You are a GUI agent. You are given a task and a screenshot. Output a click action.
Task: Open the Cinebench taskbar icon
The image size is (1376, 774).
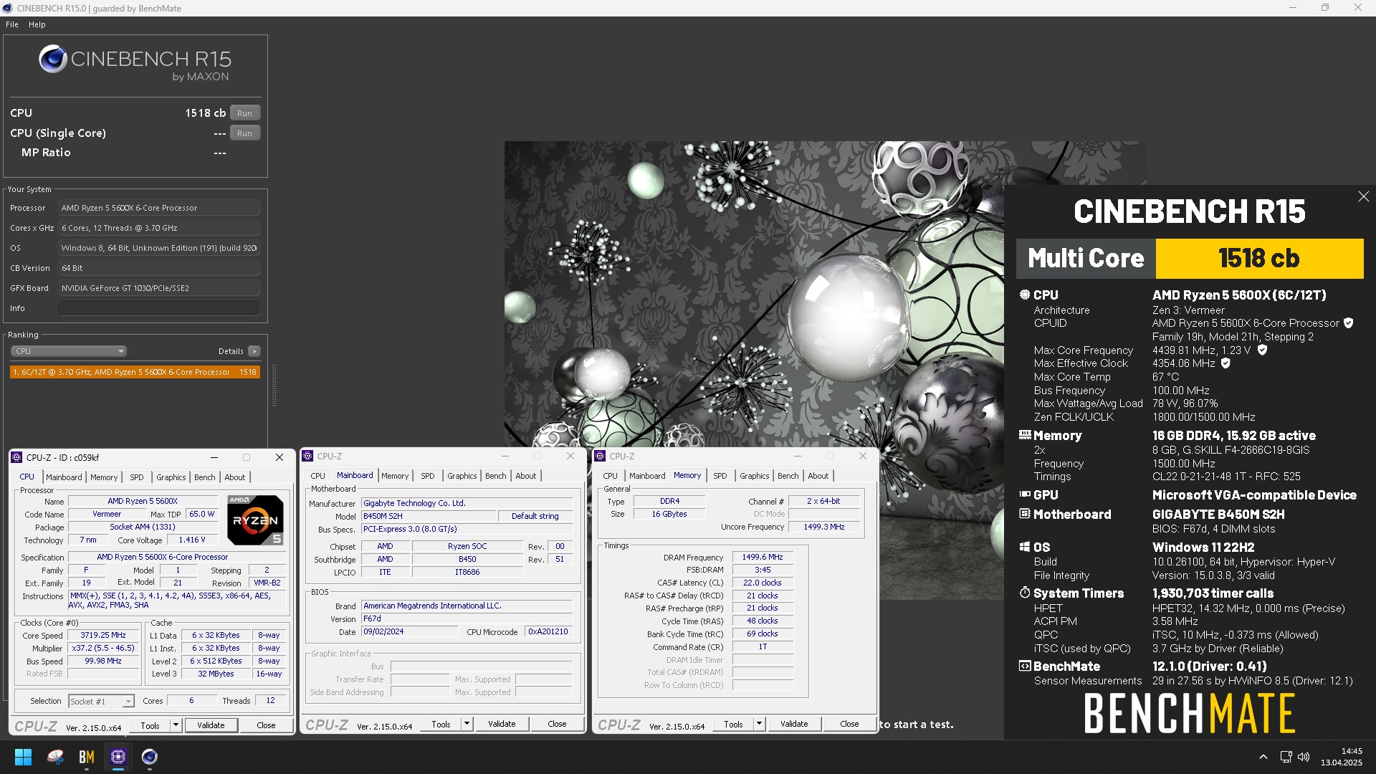tap(149, 757)
